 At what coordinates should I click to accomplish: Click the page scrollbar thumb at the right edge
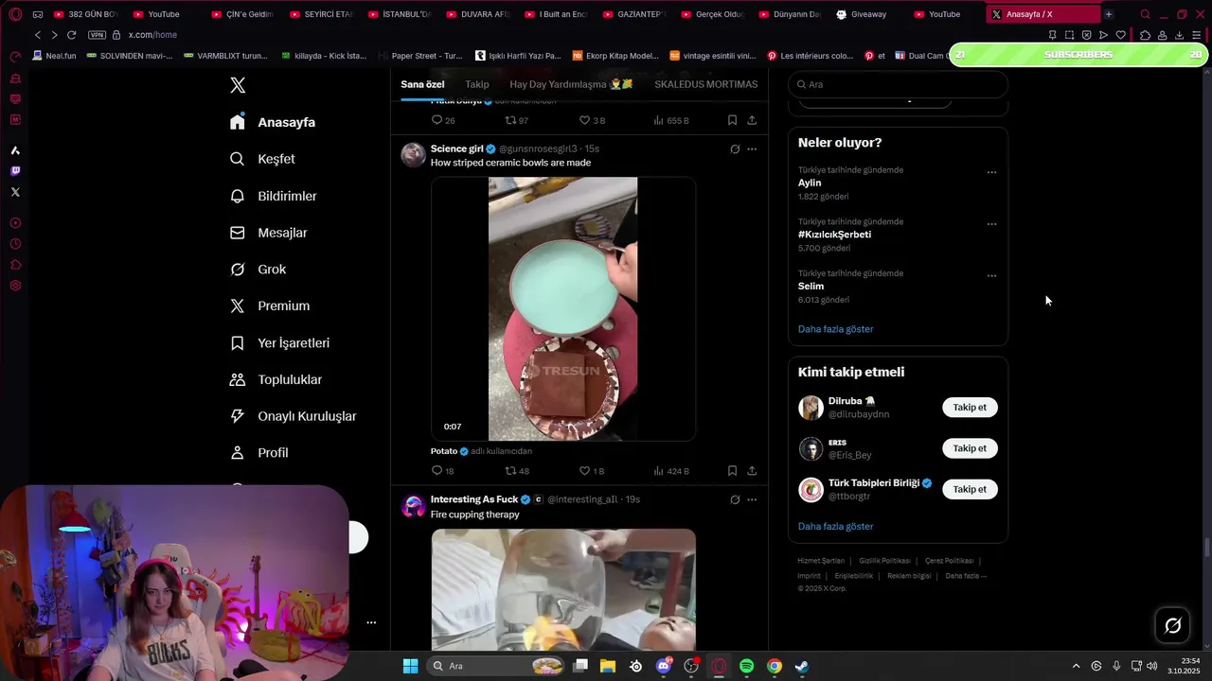(1206, 547)
